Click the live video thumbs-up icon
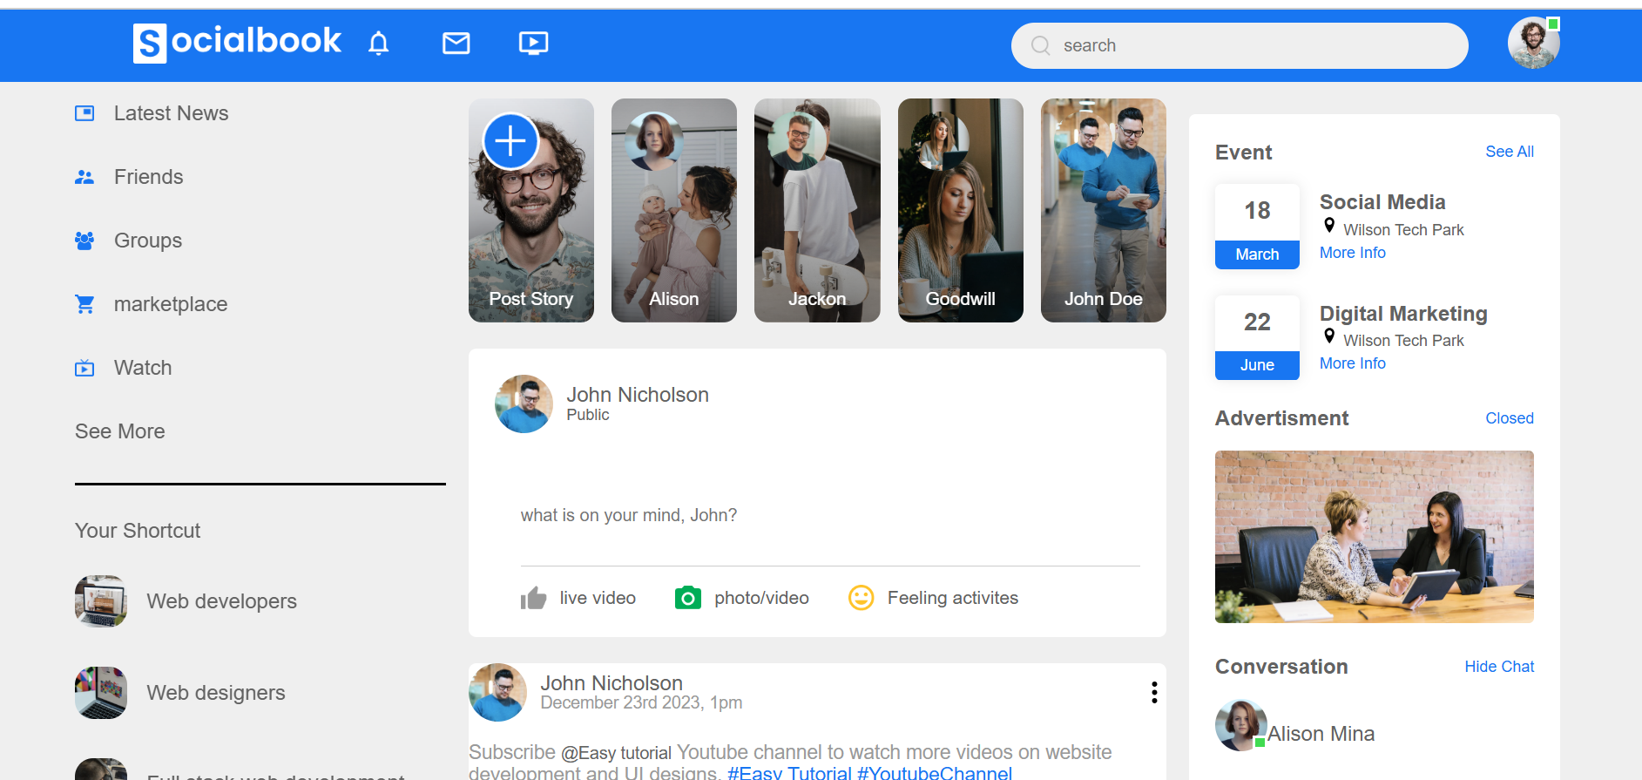1642x780 pixels. point(533,598)
